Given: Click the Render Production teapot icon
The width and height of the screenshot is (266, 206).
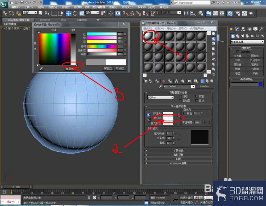Looking at the screenshot, I should point(251,13).
